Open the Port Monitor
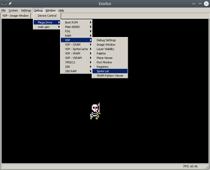Image resolution: width=210 pixels, height=170 pixels. [x=110, y=62]
